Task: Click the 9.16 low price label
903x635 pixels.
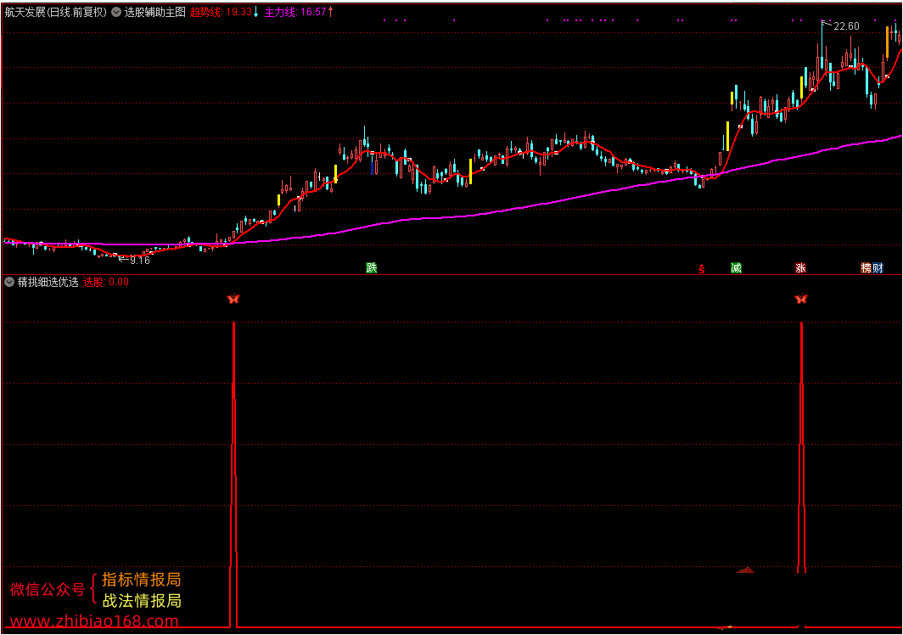Action: pos(140,261)
